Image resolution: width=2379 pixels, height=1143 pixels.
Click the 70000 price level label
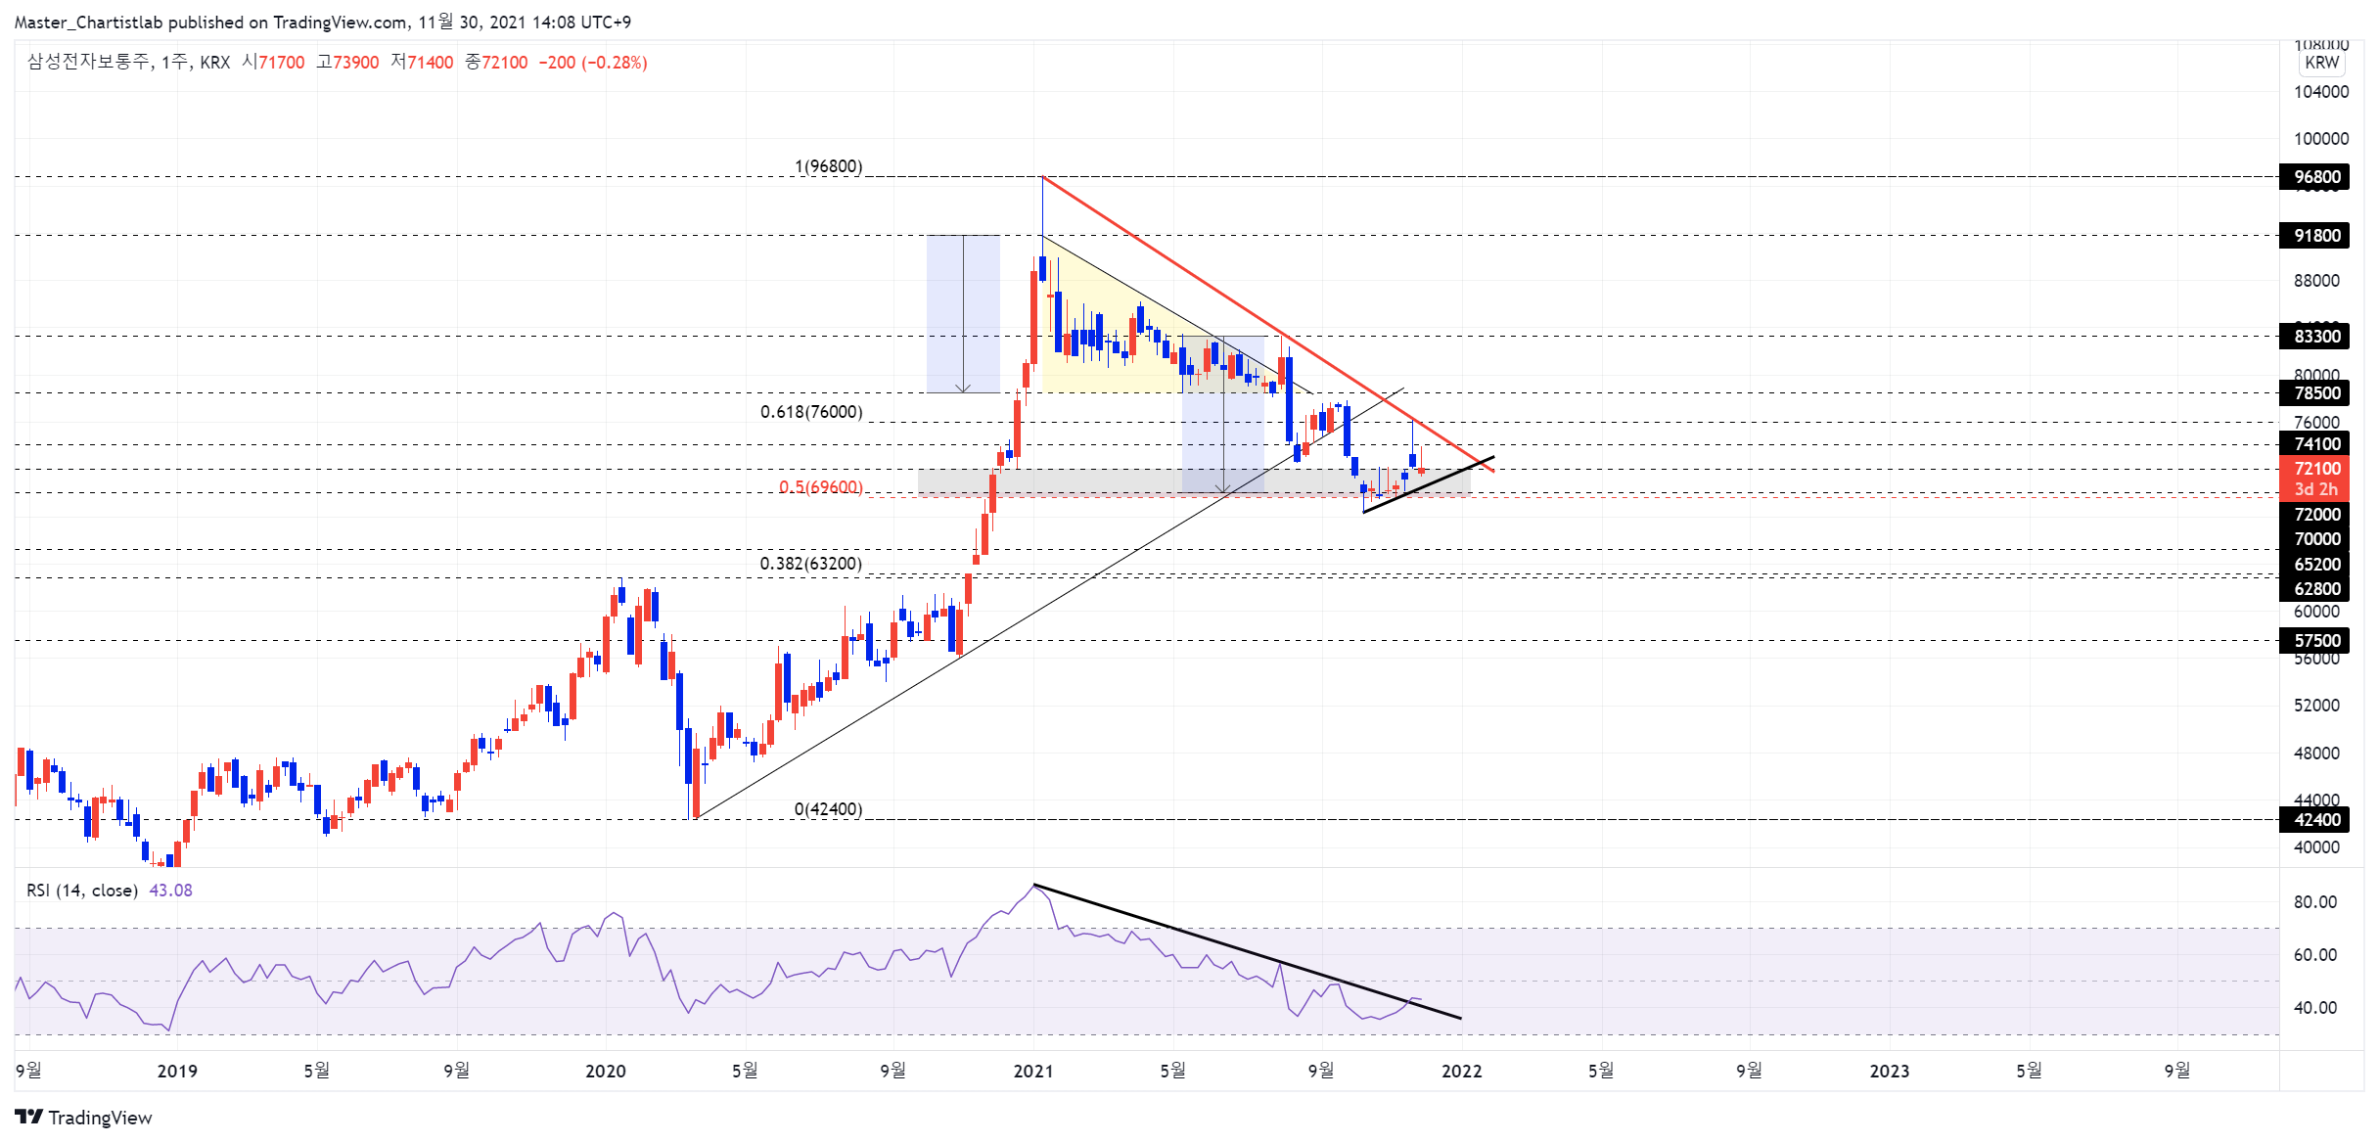pos(2314,539)
